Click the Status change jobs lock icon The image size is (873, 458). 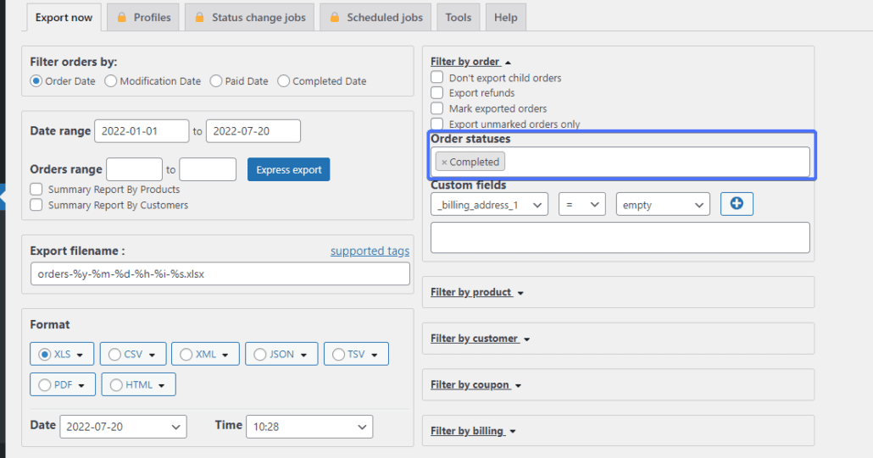tap(199, 17)
